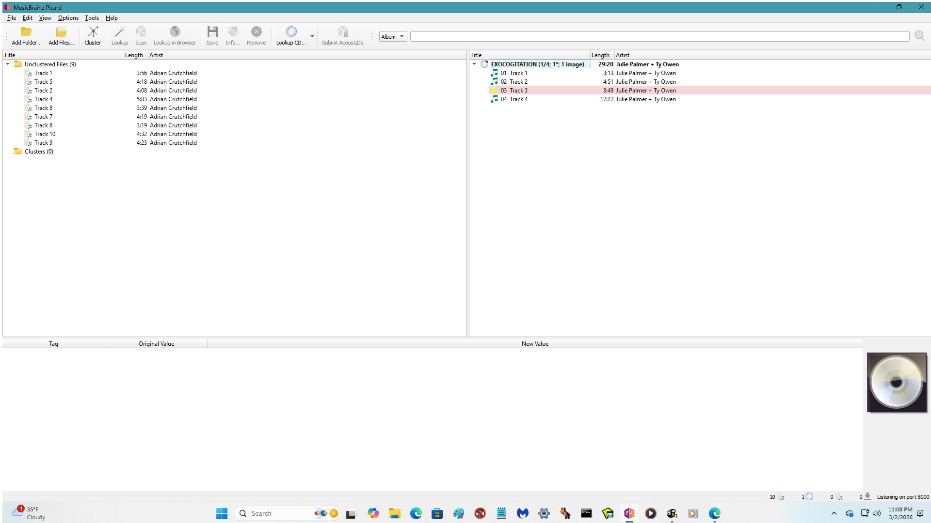
Task: Collapse the Unclustered Files folder
Action: pyautogui.click(x=8, y=64)
